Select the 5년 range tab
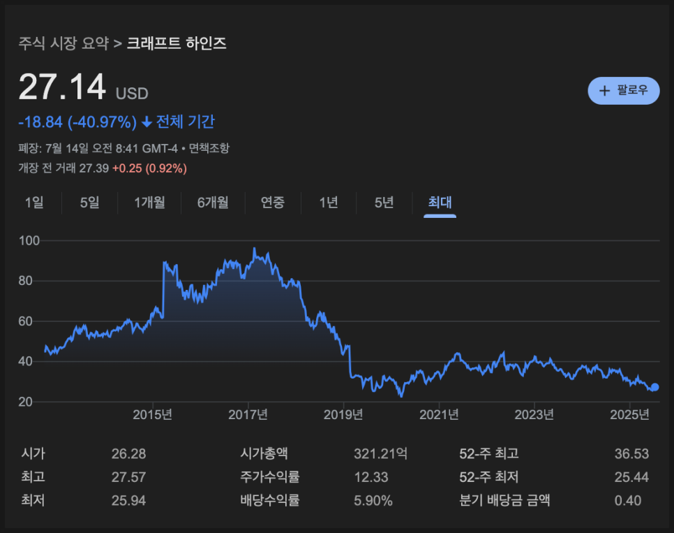The width and height of the screenshot is (674, 533). pos(384,203)
